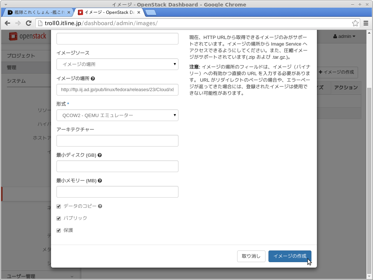This screenshot has width=373, height=280.
Task: Toggle the 保護 checkbox
Action: (x=59, y=230)
